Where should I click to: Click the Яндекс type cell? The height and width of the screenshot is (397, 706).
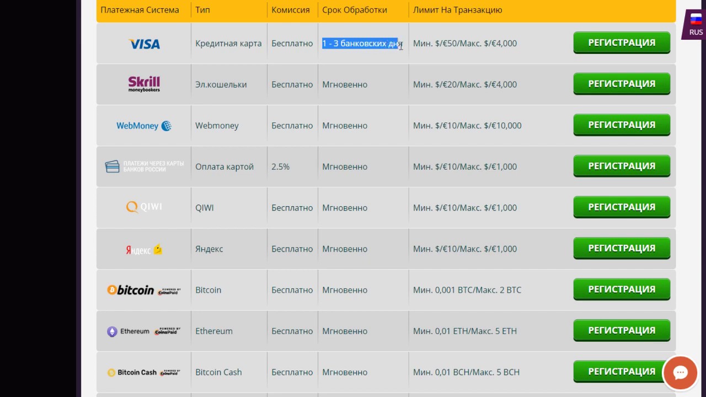209,249
